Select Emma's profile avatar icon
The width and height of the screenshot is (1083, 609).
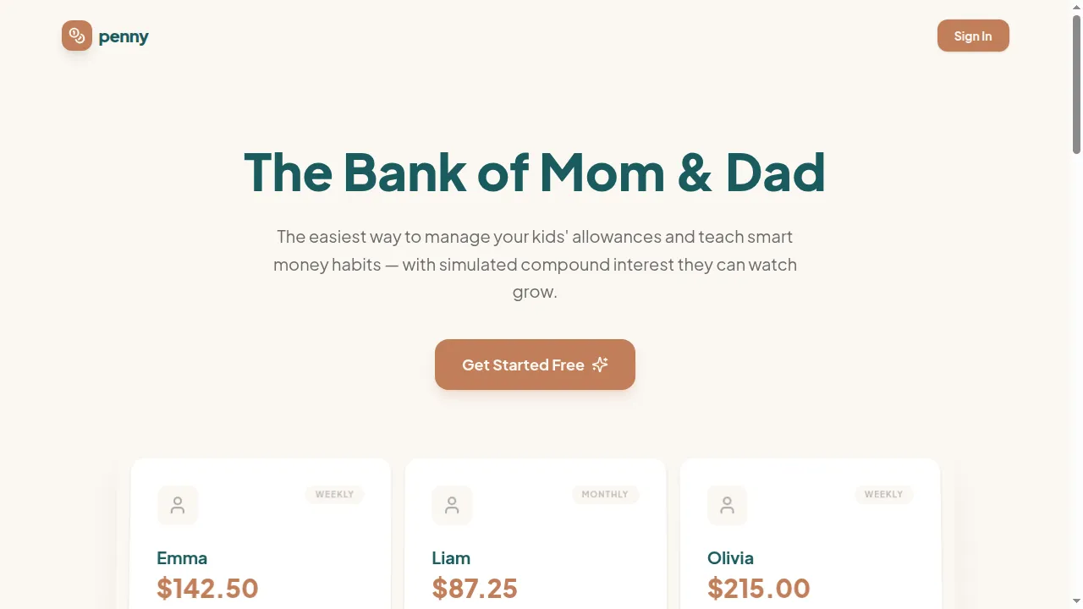click(x=178, y=505)
